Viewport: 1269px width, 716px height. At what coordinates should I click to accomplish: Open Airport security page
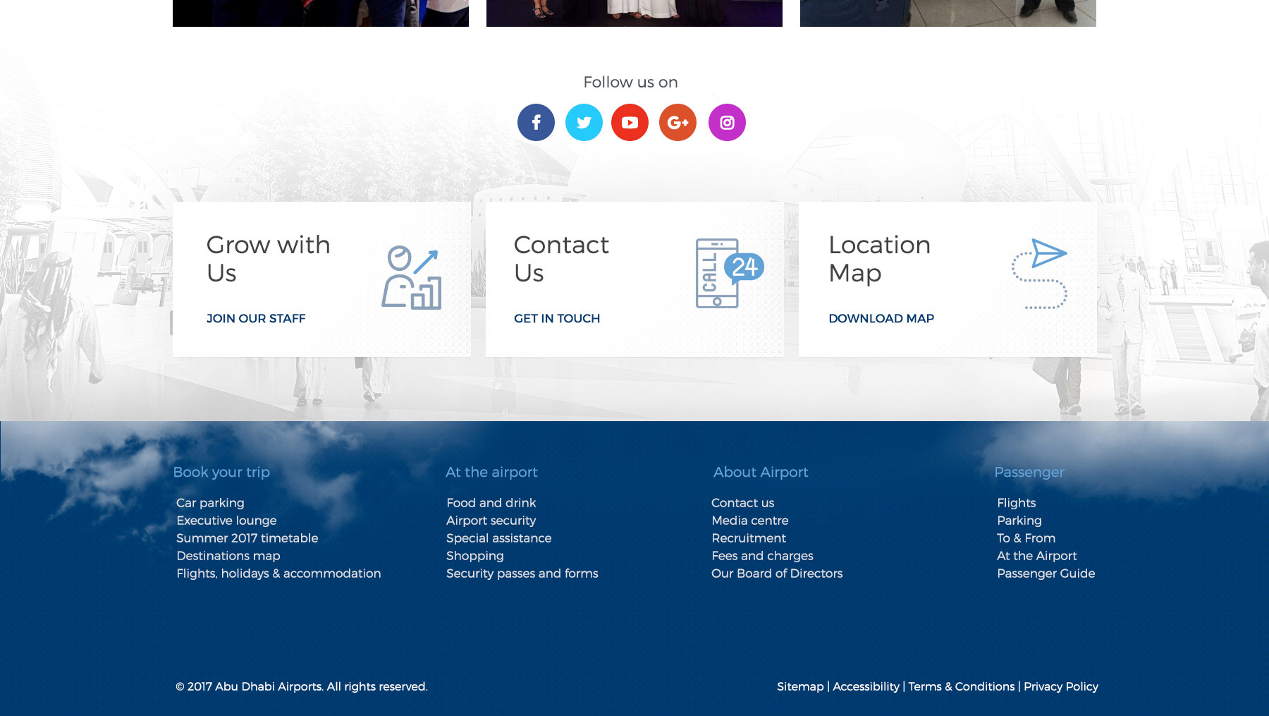coord(491,521)
